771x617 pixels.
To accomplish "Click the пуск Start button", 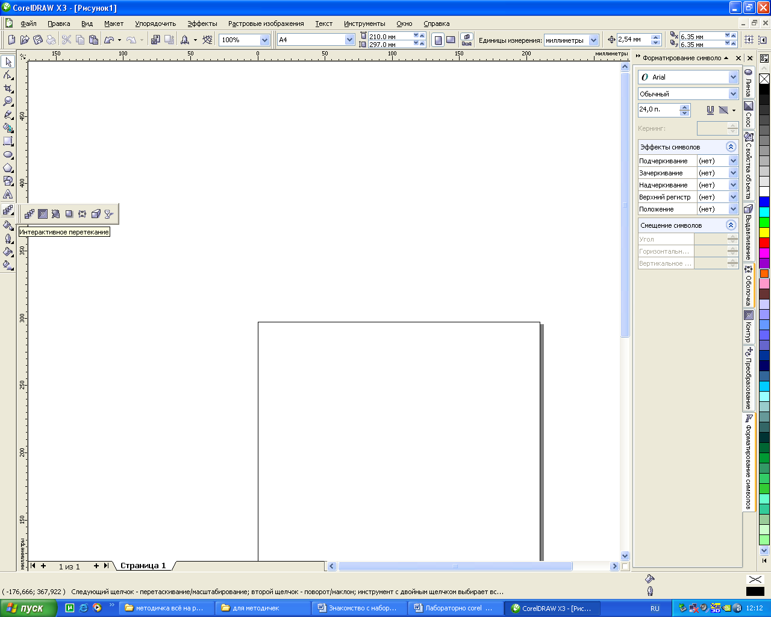I will pos(28,608).
